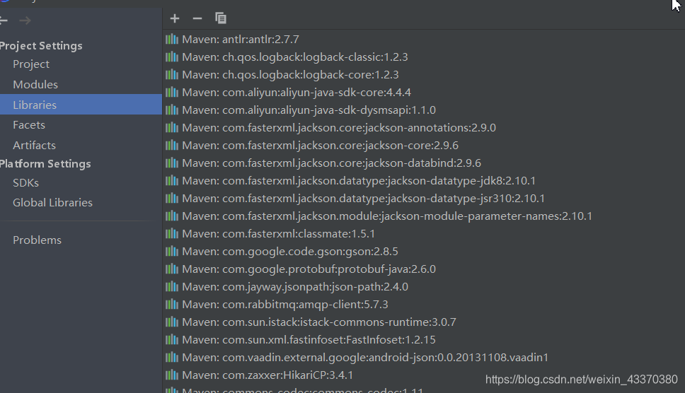Click library icon beside aliyun-java-sdk-core:4.4.4

tap(172, 92)
